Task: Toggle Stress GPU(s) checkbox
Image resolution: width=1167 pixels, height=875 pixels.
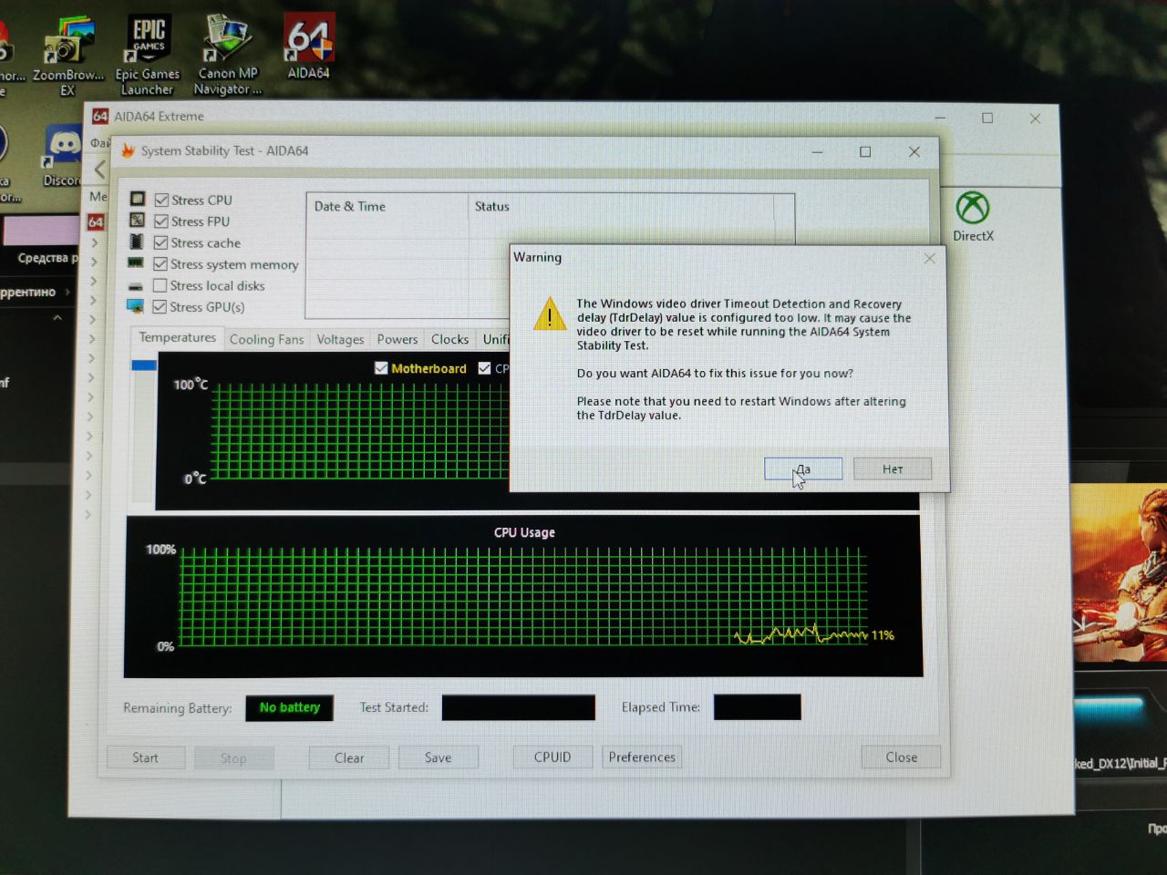Action: [160, 307]
